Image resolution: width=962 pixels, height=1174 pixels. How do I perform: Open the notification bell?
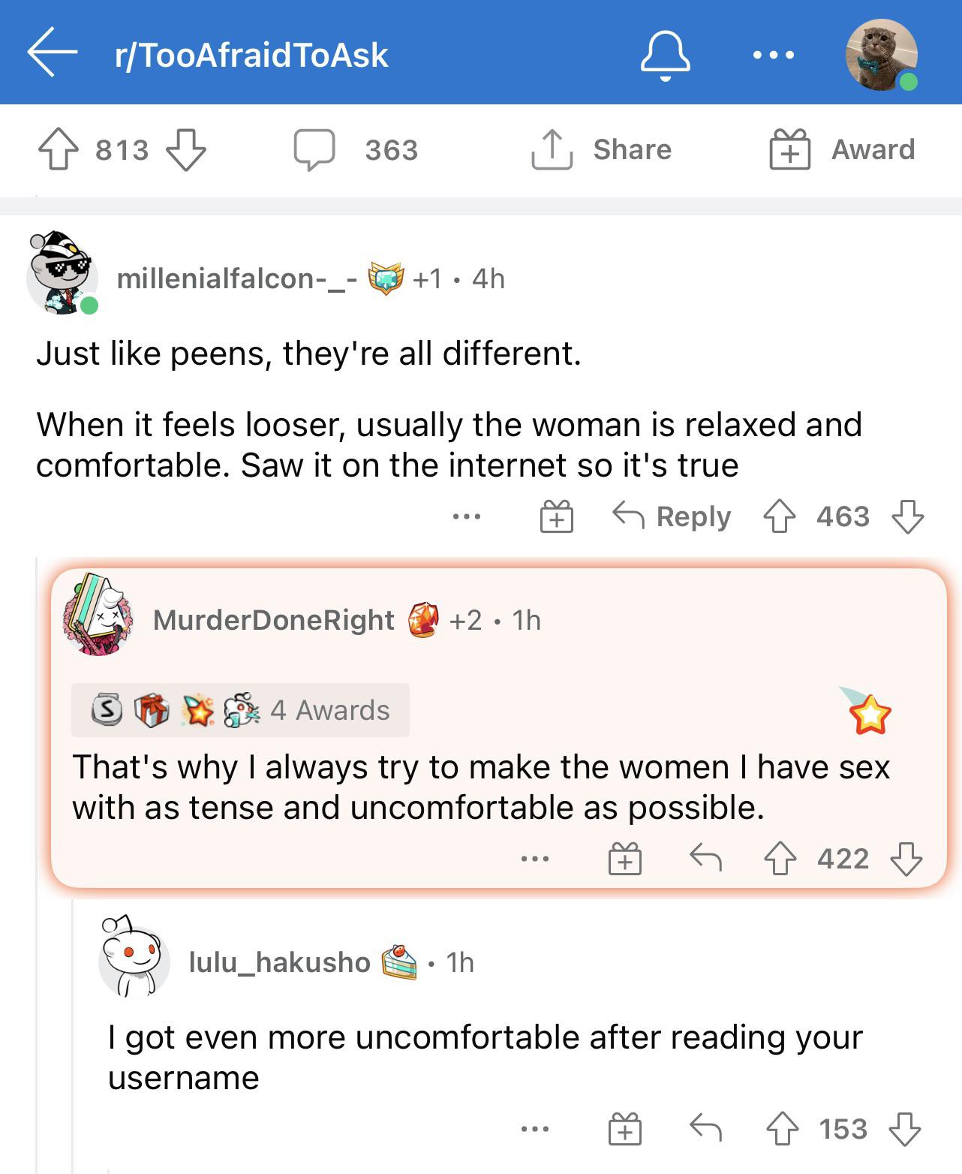(x=666, y=54)
